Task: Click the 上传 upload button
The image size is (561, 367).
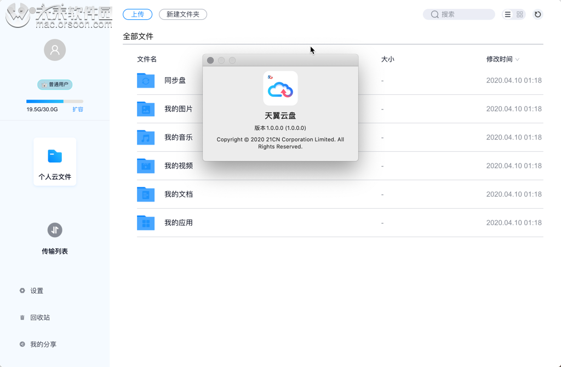Action: (x=138, y=14)
